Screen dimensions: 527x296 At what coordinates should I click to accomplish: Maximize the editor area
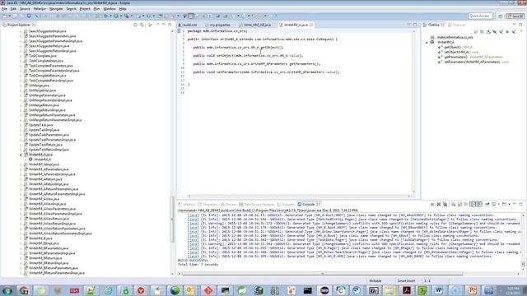[x=415, y=25]
